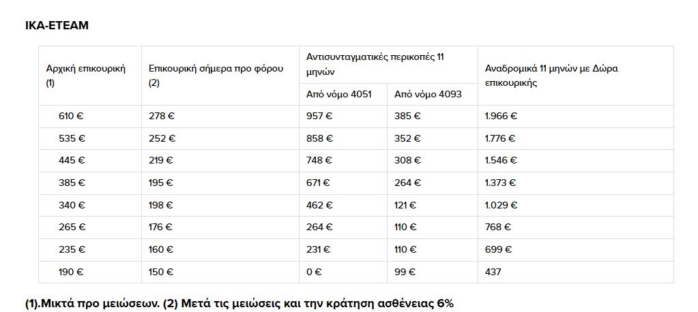Click the 957 € cell
Image resolution: width=698 pixels, height=312 pixels.
click(x=319, y=116)
